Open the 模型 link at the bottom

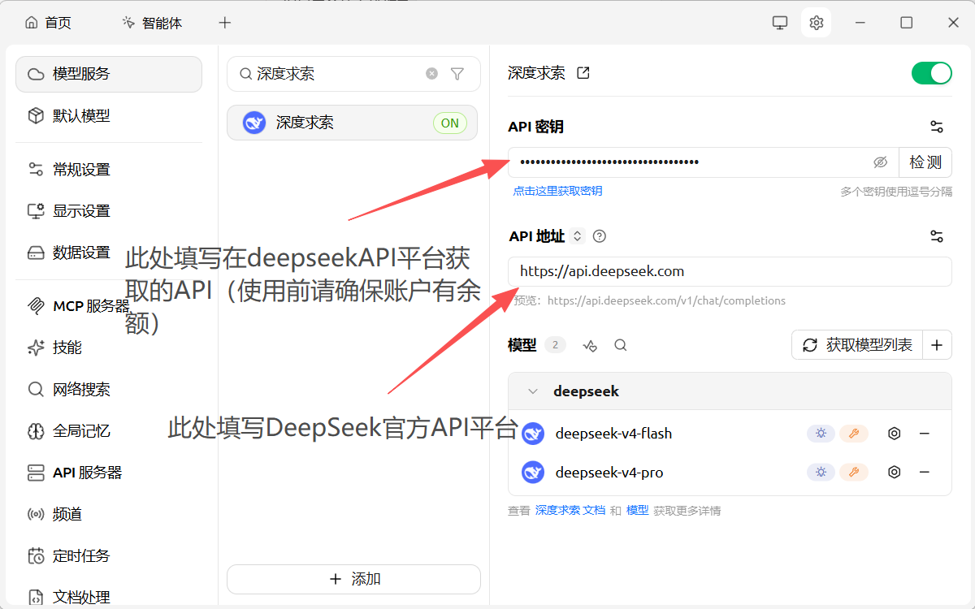click(x=637, y=511)
